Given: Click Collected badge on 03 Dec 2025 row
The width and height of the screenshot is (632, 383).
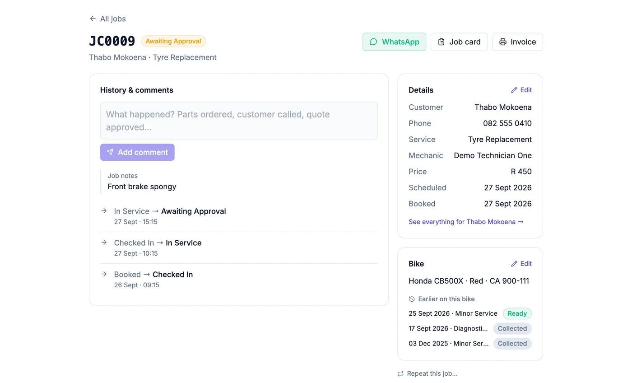Looking at the screenshot, I should pos(512,343).
